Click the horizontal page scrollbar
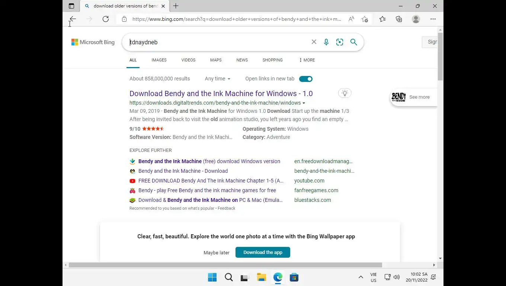Viewport: 506px width, 286px height. tap(225, 265)
